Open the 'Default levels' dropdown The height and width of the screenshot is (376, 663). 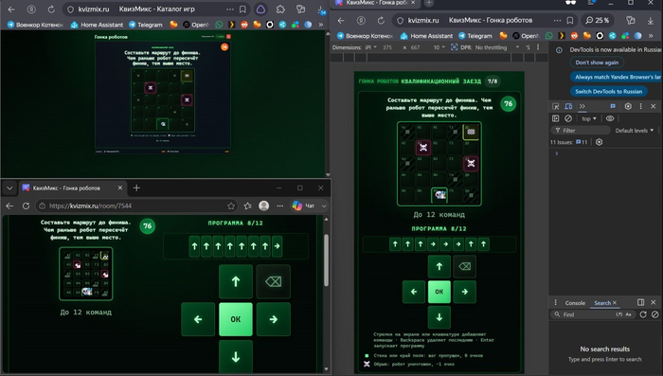click(x=635, y=131)
